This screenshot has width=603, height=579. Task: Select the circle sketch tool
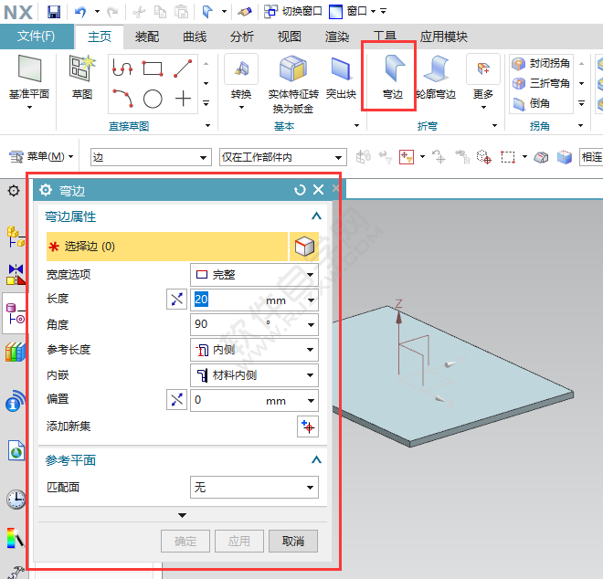(153, 99)
